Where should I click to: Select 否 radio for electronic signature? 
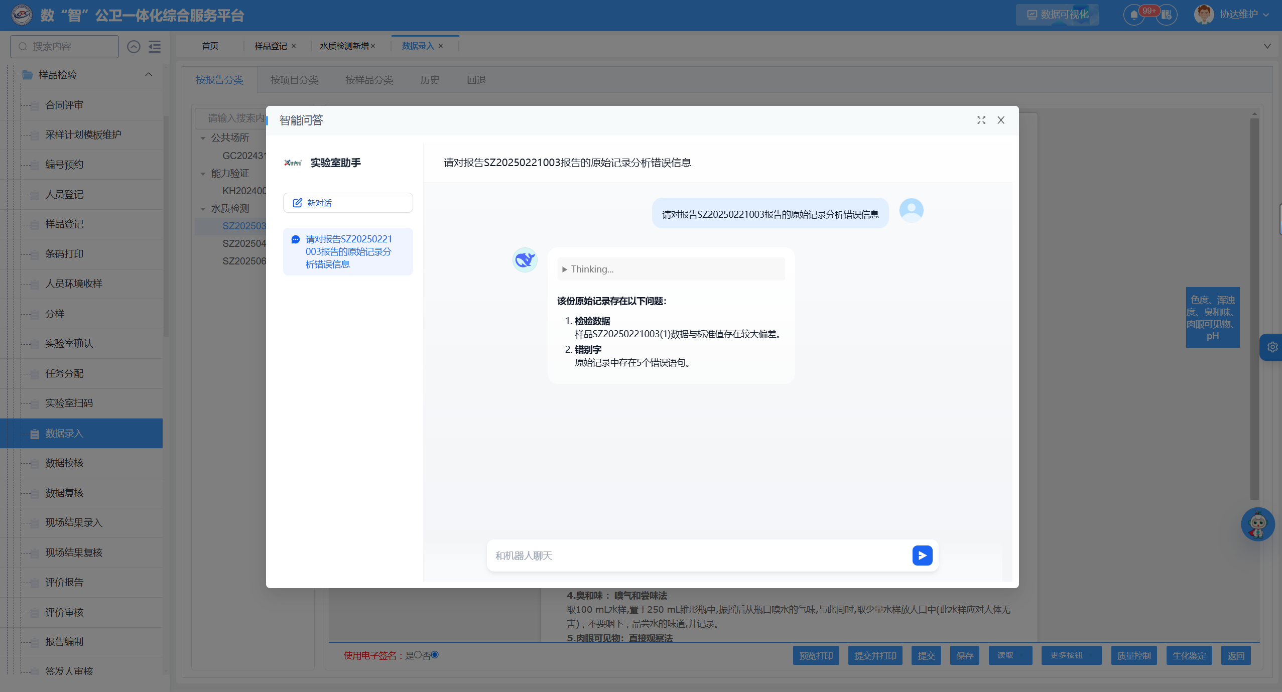pos(435,655)
